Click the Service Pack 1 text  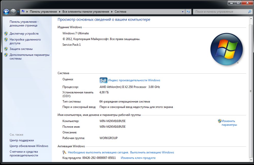click(x=71, y=45)
